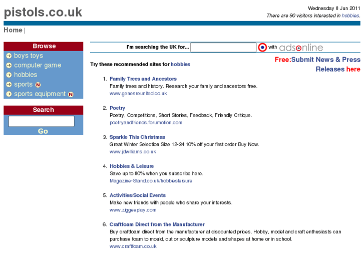Viewport: 364px width, 273px height.
Task: Visit www.genesreunited.co.uk link
Action: tap(138, 93)
